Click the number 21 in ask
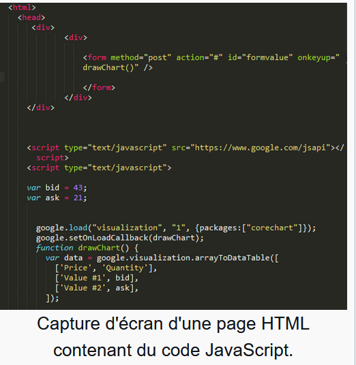The height and width of the screenshot is (365, 356). coord(78,198)
